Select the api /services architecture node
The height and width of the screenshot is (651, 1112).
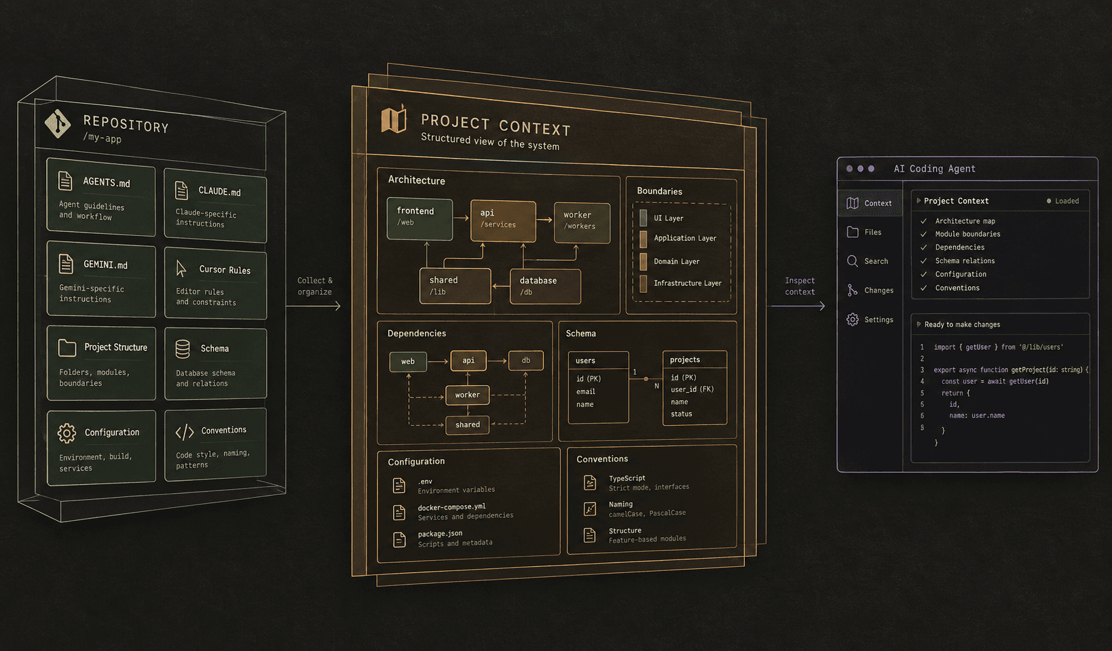tap(503, 221)
